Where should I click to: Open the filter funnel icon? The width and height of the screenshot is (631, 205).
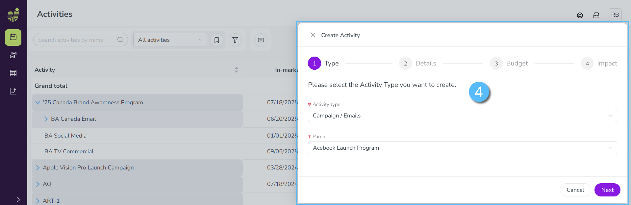pos(235,40)
